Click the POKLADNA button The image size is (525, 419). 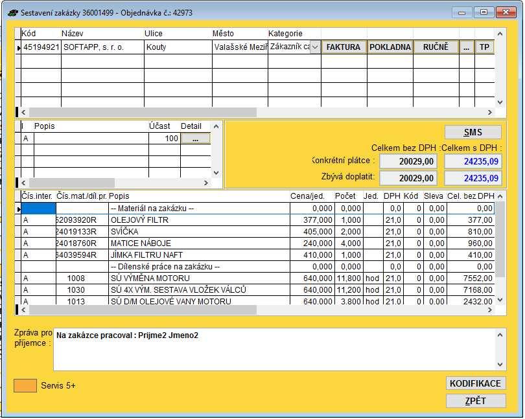coord(390,47)
